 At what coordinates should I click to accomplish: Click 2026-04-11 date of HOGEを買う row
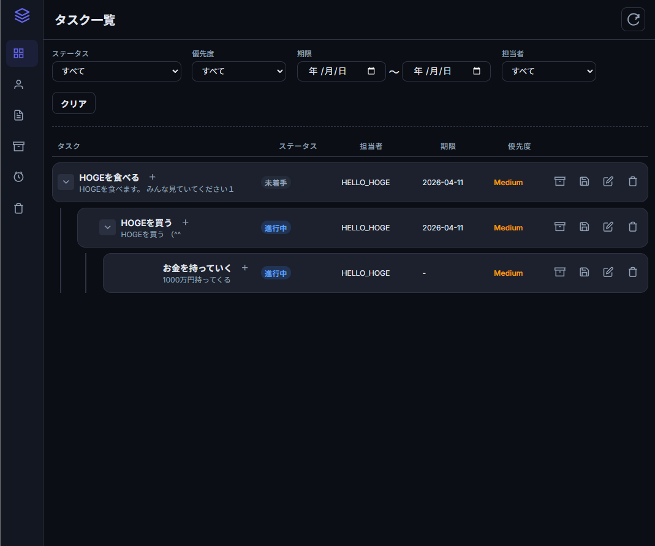click(x=443, y=228)
